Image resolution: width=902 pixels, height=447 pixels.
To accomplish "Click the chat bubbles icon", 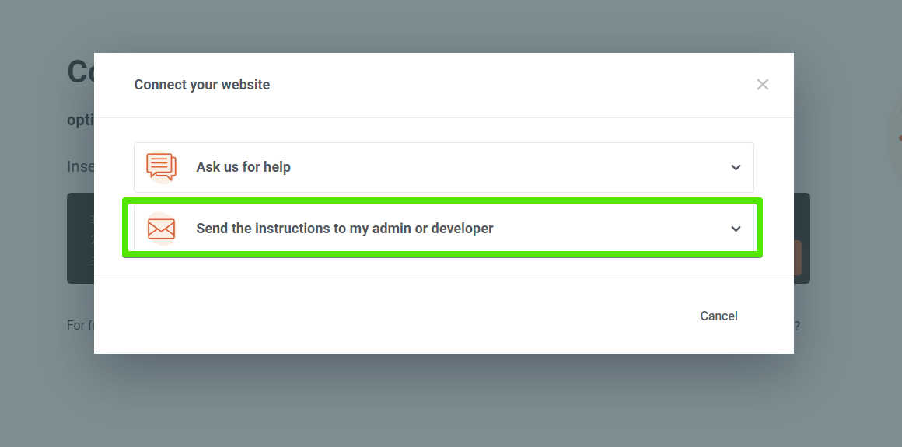I will point(161,167).
